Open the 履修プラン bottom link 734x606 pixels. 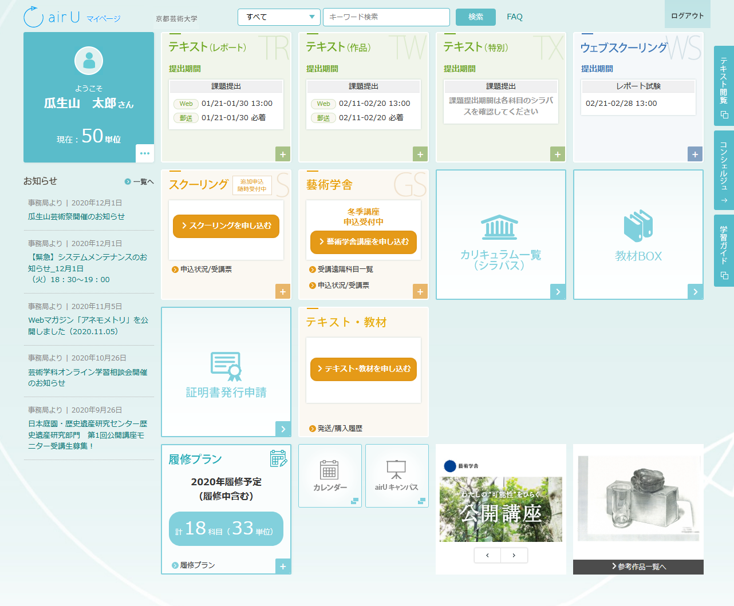[194, 565]
